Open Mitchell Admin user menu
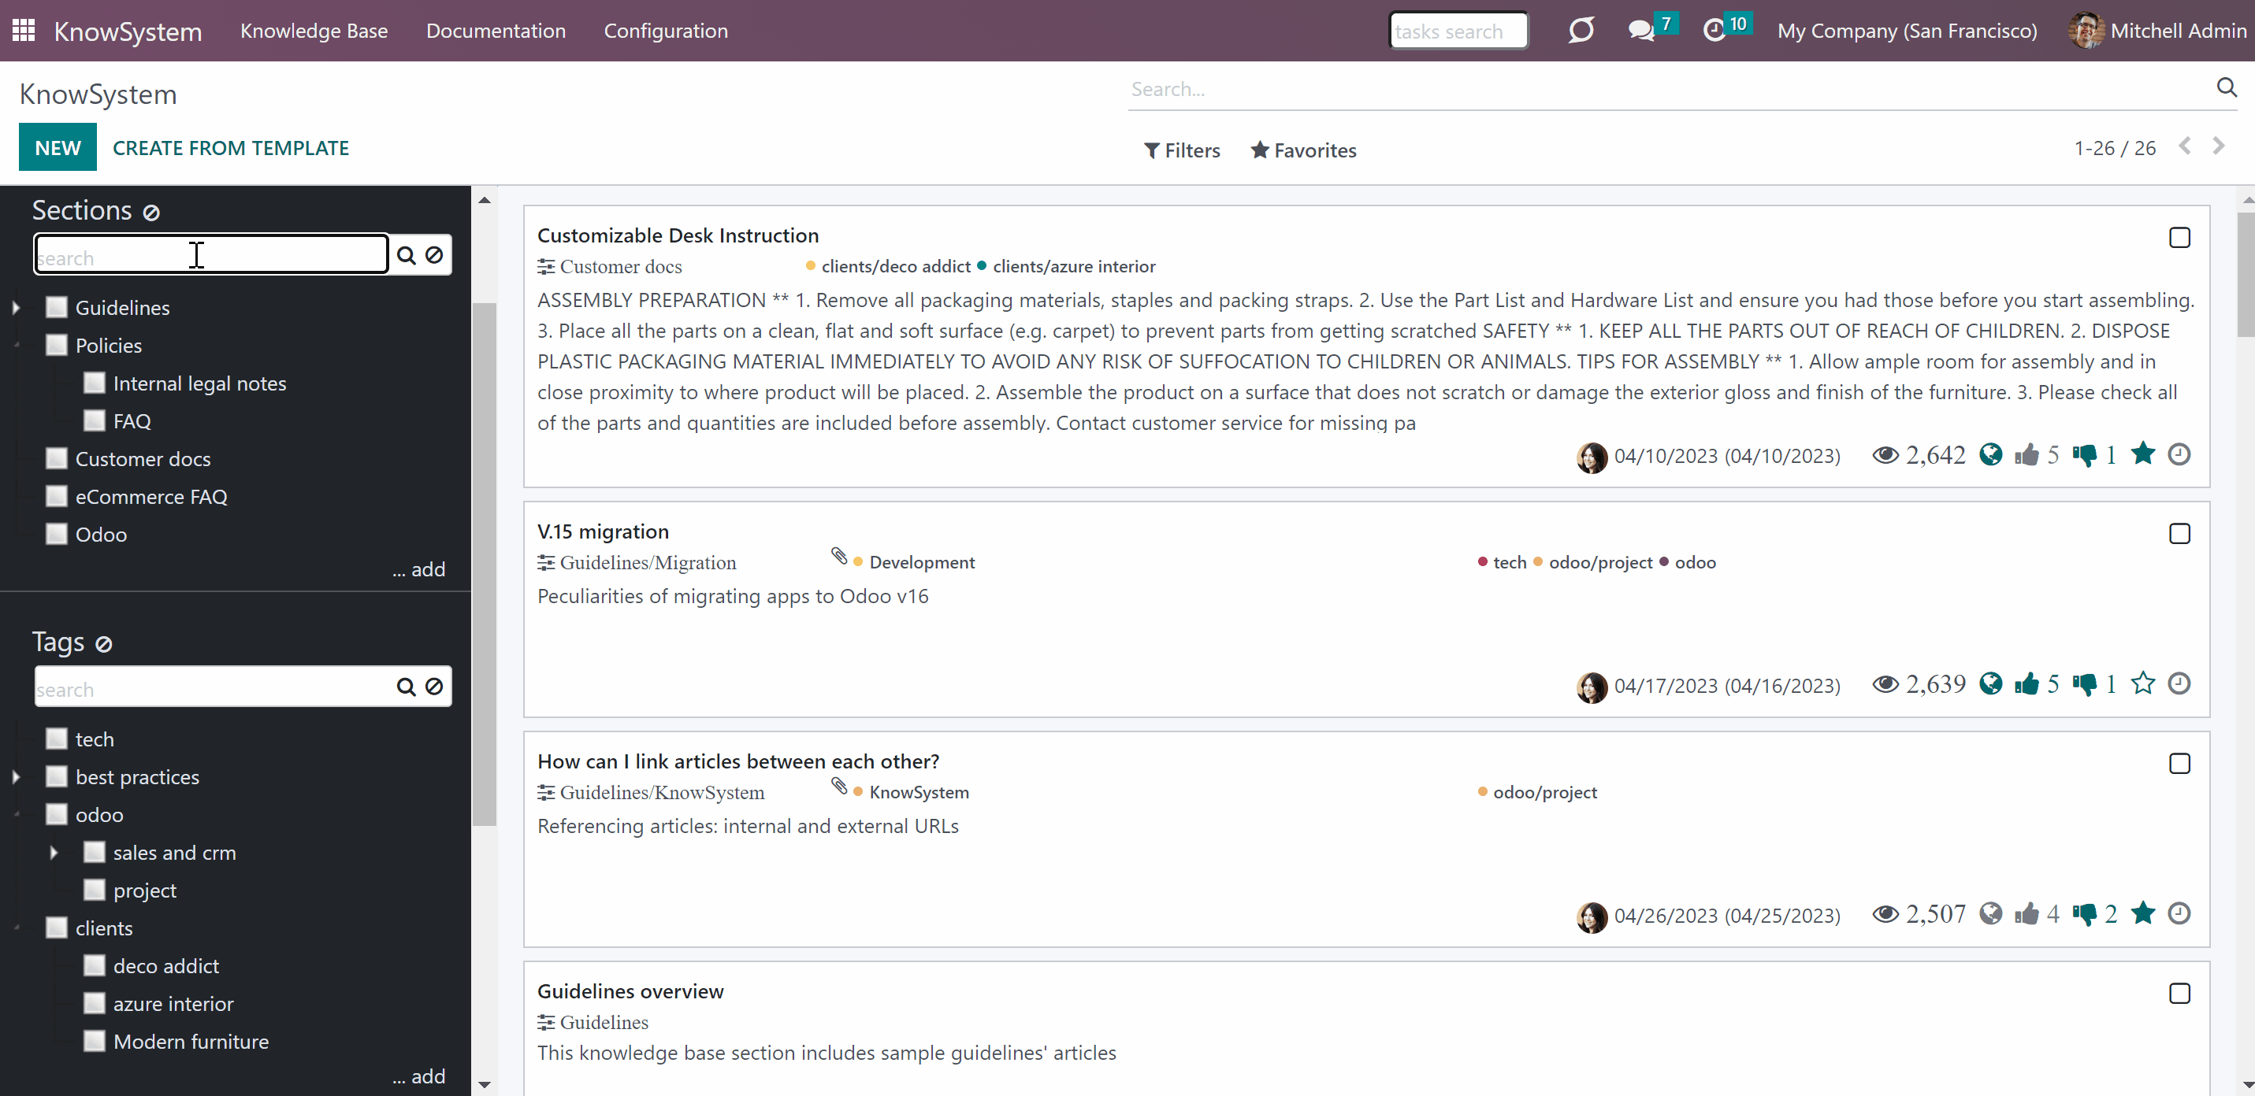This screenshot has width=2255, height=1096. point(2157,31)
